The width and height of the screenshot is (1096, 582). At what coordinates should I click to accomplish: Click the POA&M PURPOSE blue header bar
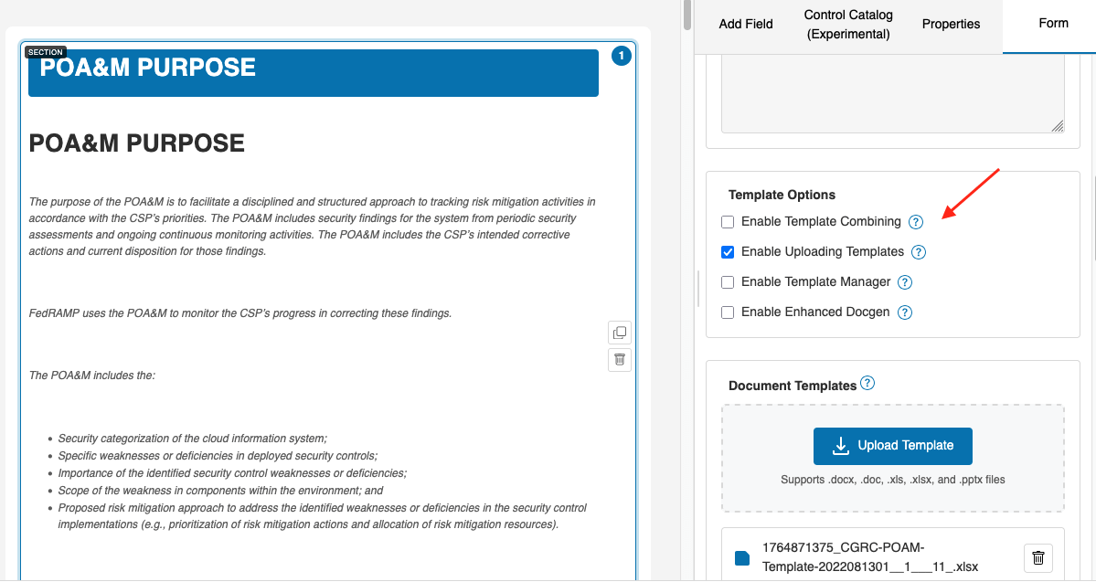[x=314, y=73]
